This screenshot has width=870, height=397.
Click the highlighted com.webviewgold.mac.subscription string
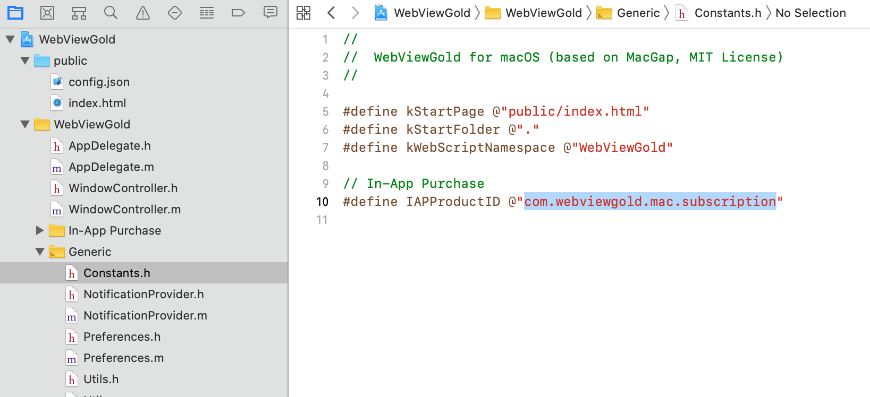point(650,202)
